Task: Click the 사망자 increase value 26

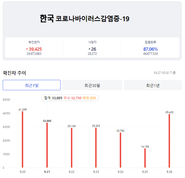Action: [93, 49]
